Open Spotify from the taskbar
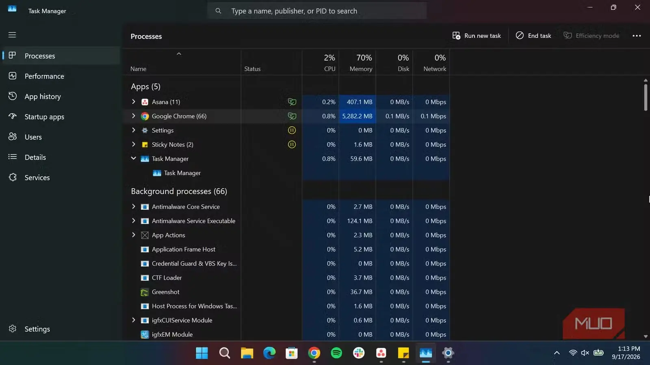 (336, 353)
